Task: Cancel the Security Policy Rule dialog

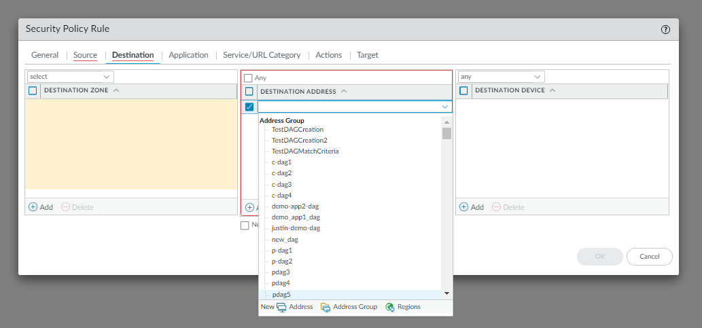Action: coord(649,256)
